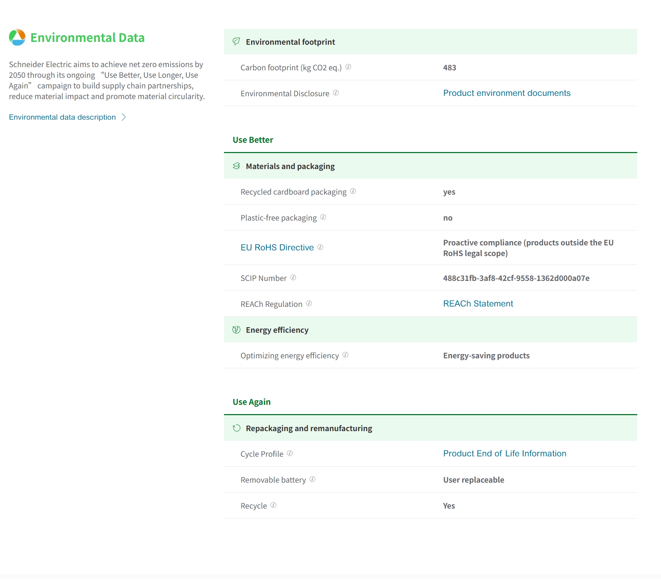Click the Repackaging and remanufacturing cycle icon
Viewport: 661px width, 581px height.
tap(236, 428)
